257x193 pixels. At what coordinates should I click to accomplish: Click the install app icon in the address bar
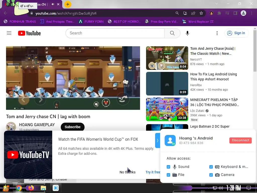click(185, 13)
